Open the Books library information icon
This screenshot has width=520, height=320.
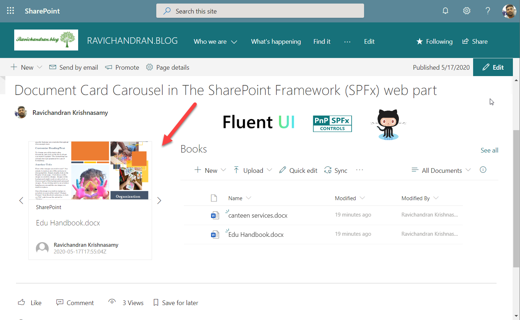coord(483,170)
